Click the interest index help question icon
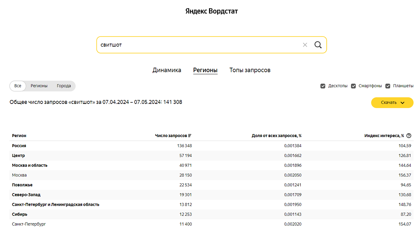 (x=409, y=136)
